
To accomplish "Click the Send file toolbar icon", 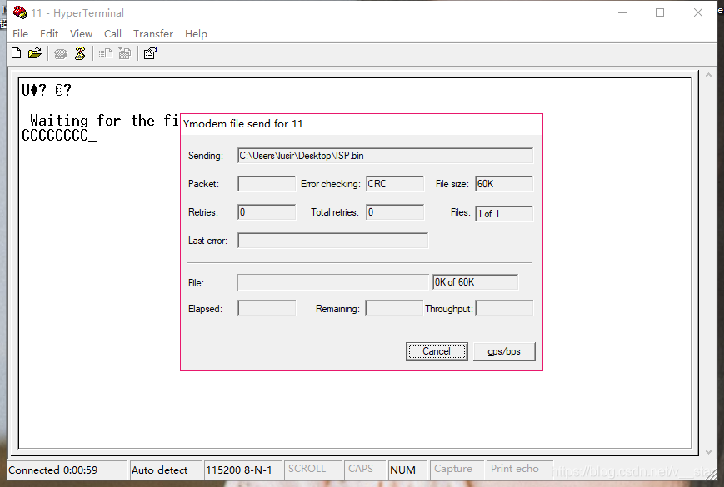I will tap(106, 53).
